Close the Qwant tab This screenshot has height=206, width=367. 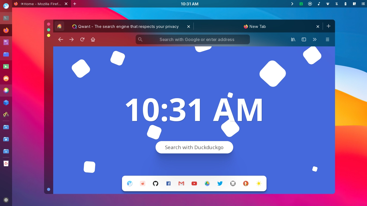click(x=189, y=27)
